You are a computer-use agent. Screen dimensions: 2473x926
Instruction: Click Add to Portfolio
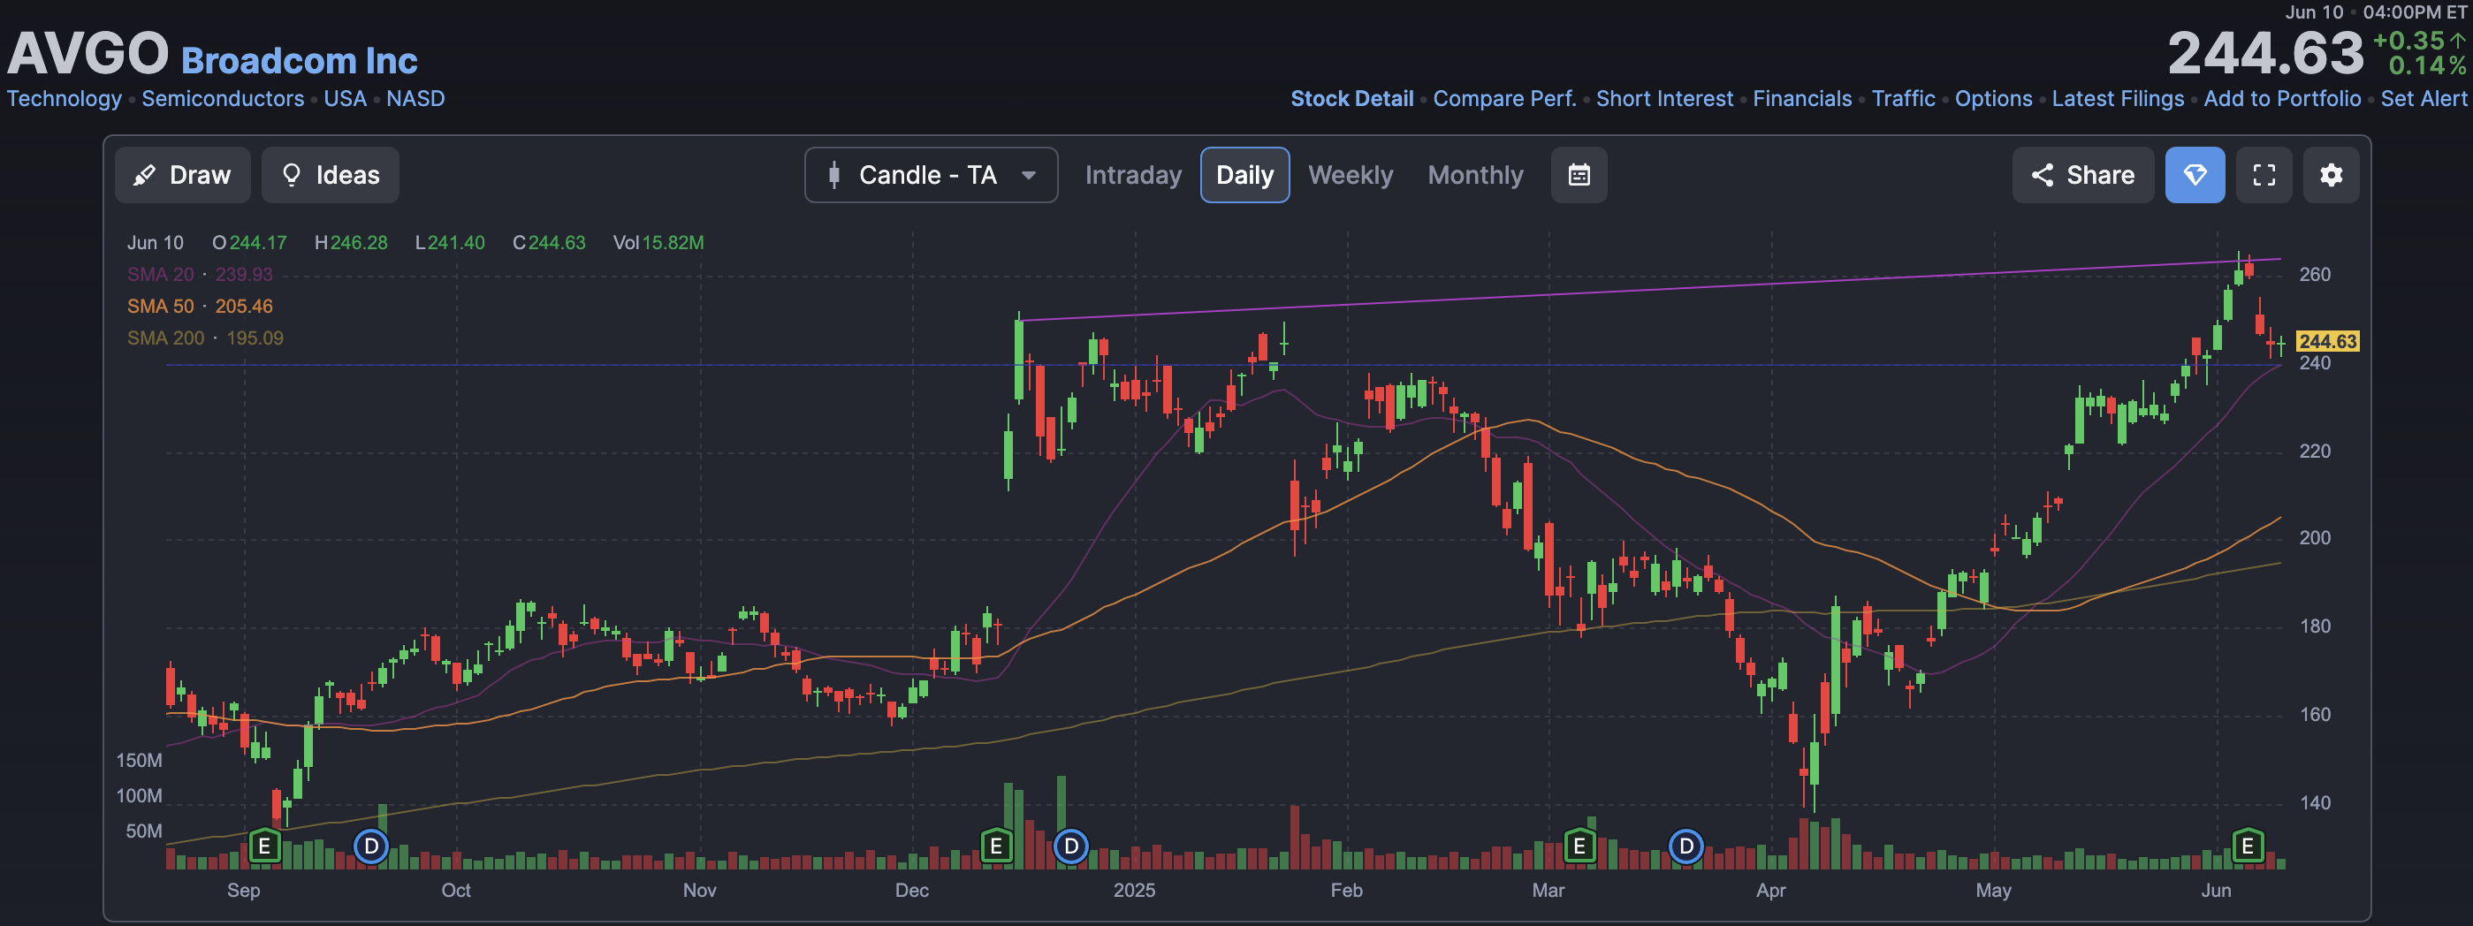click(x=2282, y=99)
